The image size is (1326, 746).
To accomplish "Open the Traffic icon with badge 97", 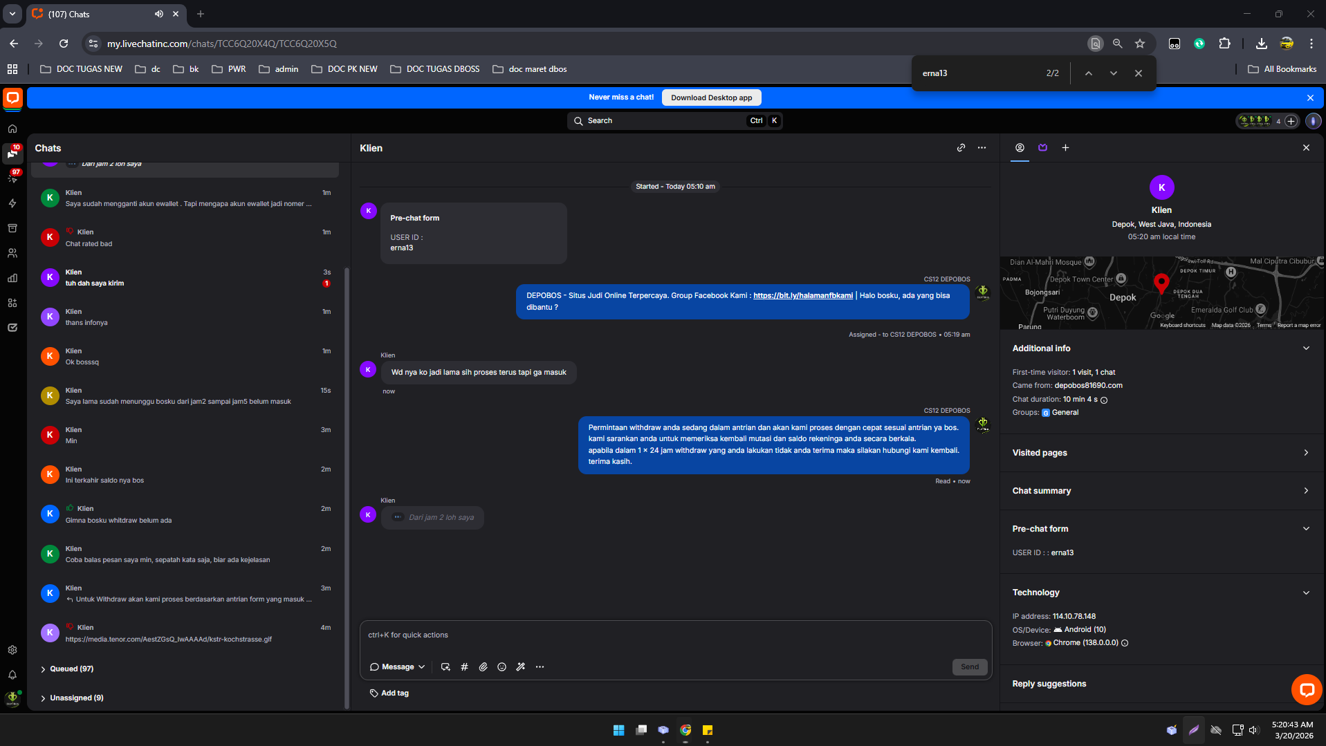I will click(x=12, y=178).
